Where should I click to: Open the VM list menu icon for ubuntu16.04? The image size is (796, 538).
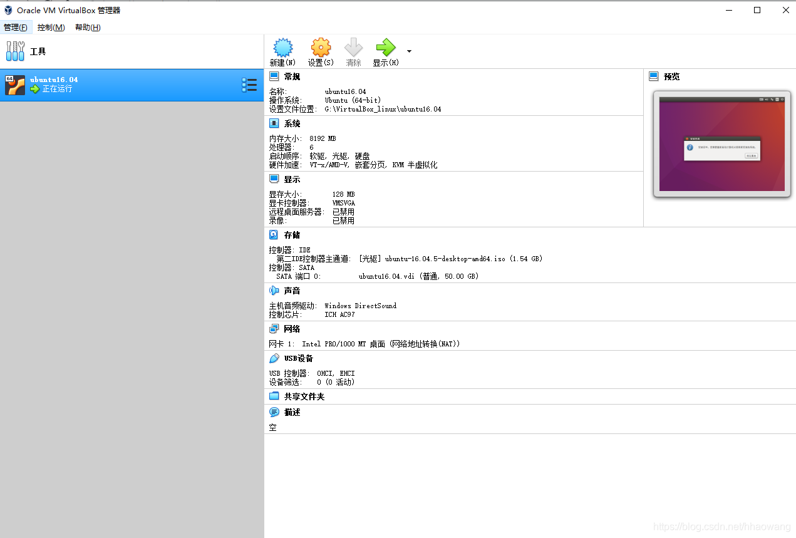point(249,85)
